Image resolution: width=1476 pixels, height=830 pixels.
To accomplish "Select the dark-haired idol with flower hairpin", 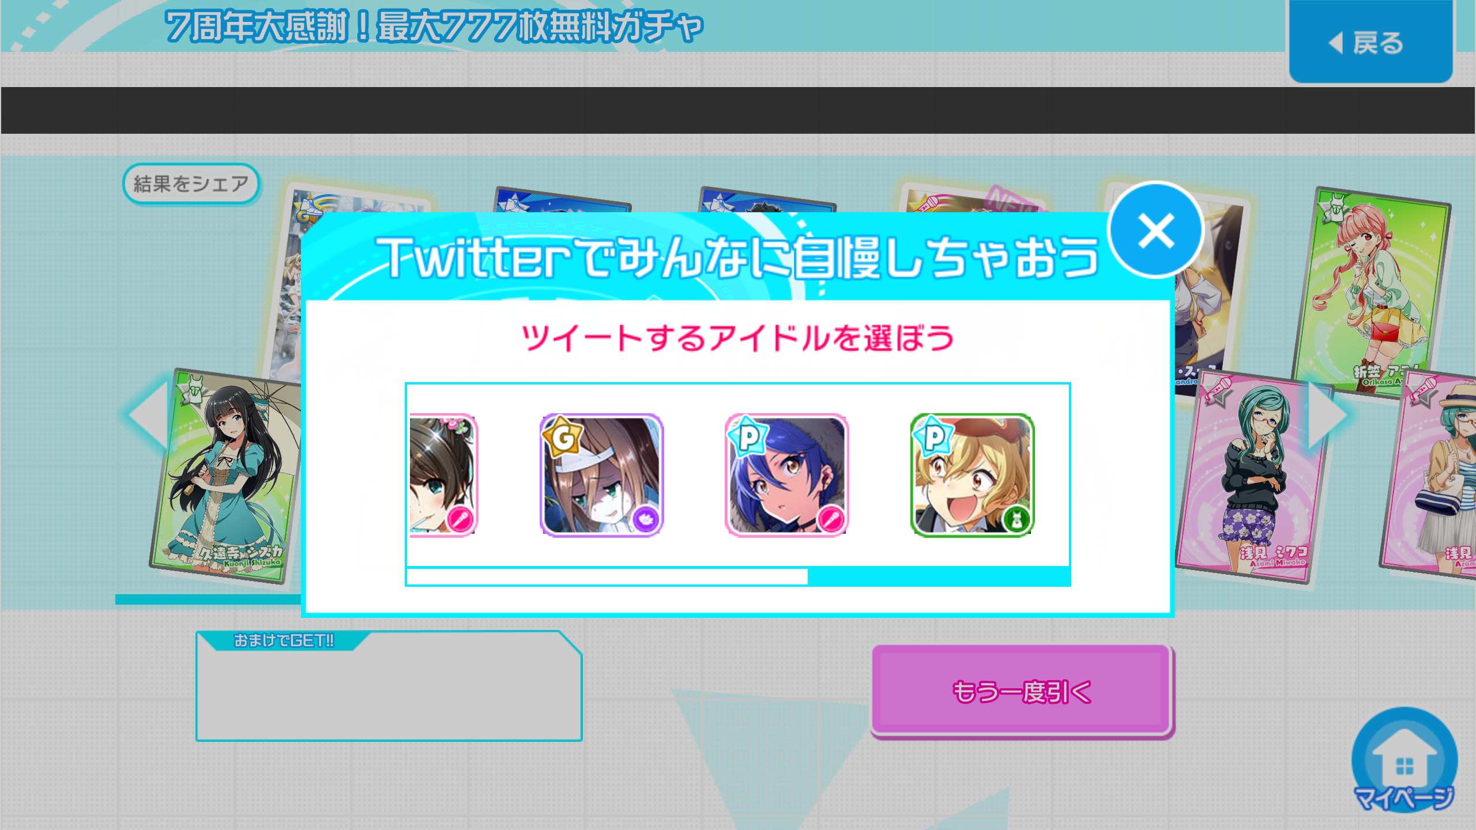I will 443,476.
